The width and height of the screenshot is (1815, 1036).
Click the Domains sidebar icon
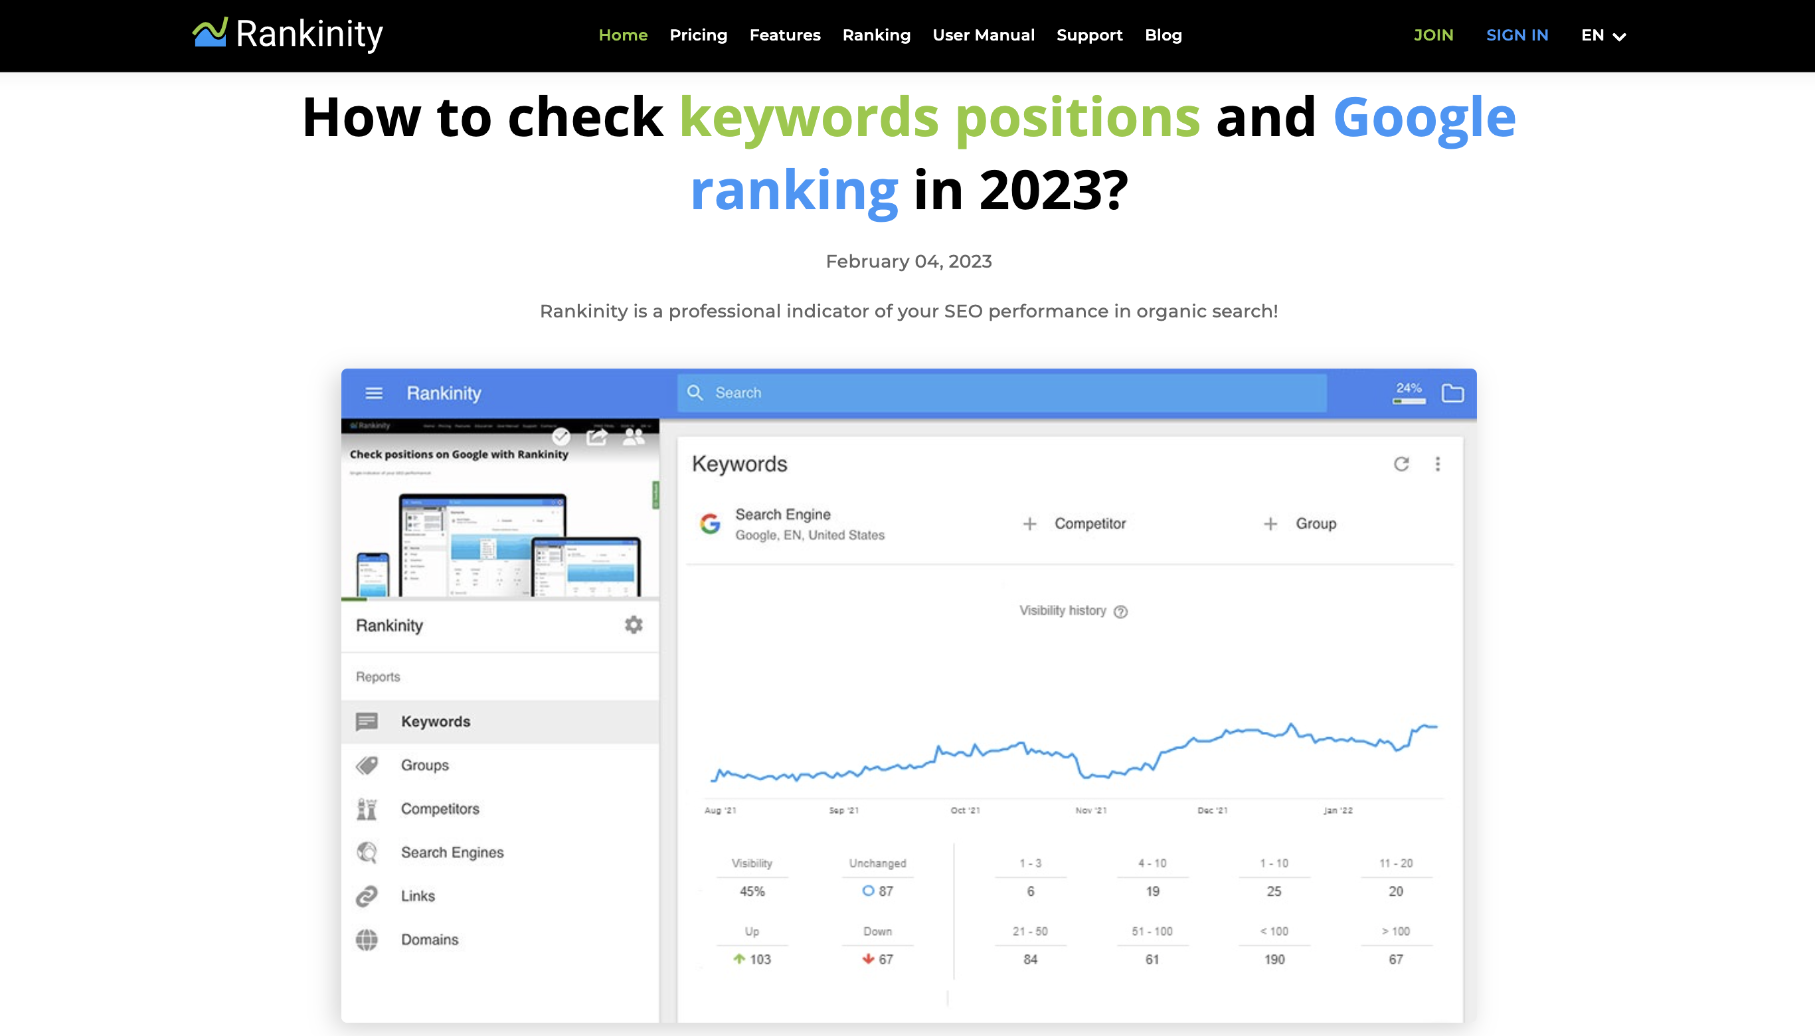(x=368, y=939)
